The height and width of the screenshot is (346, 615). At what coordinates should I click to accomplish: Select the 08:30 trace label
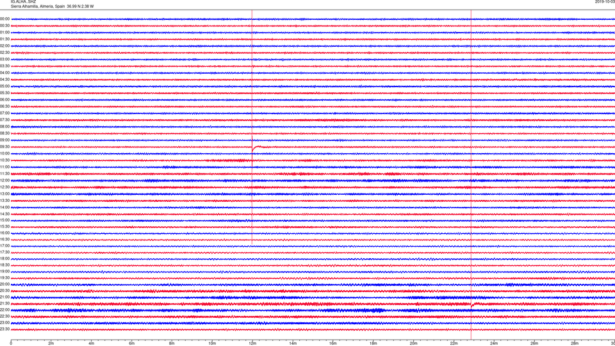(x=4, y=133)
